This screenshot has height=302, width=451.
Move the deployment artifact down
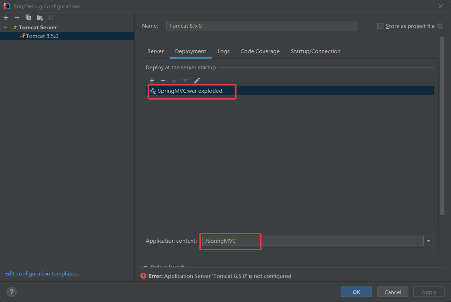[x=185, y=81]
